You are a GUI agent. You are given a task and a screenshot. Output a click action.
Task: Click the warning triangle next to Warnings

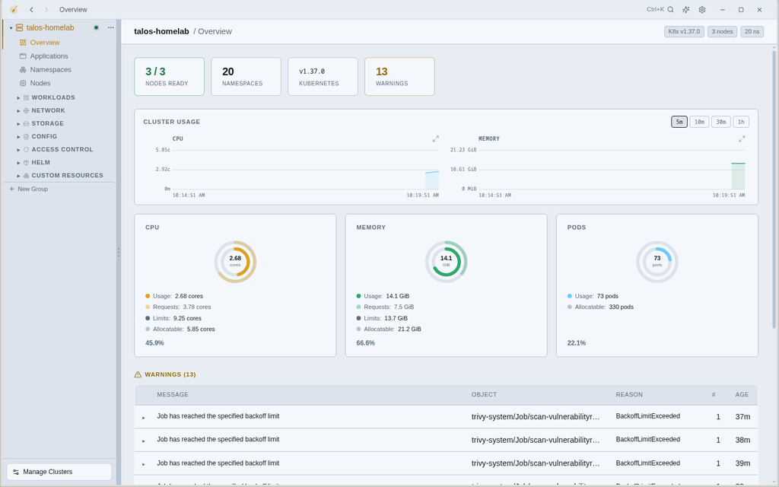click(138, 374)
